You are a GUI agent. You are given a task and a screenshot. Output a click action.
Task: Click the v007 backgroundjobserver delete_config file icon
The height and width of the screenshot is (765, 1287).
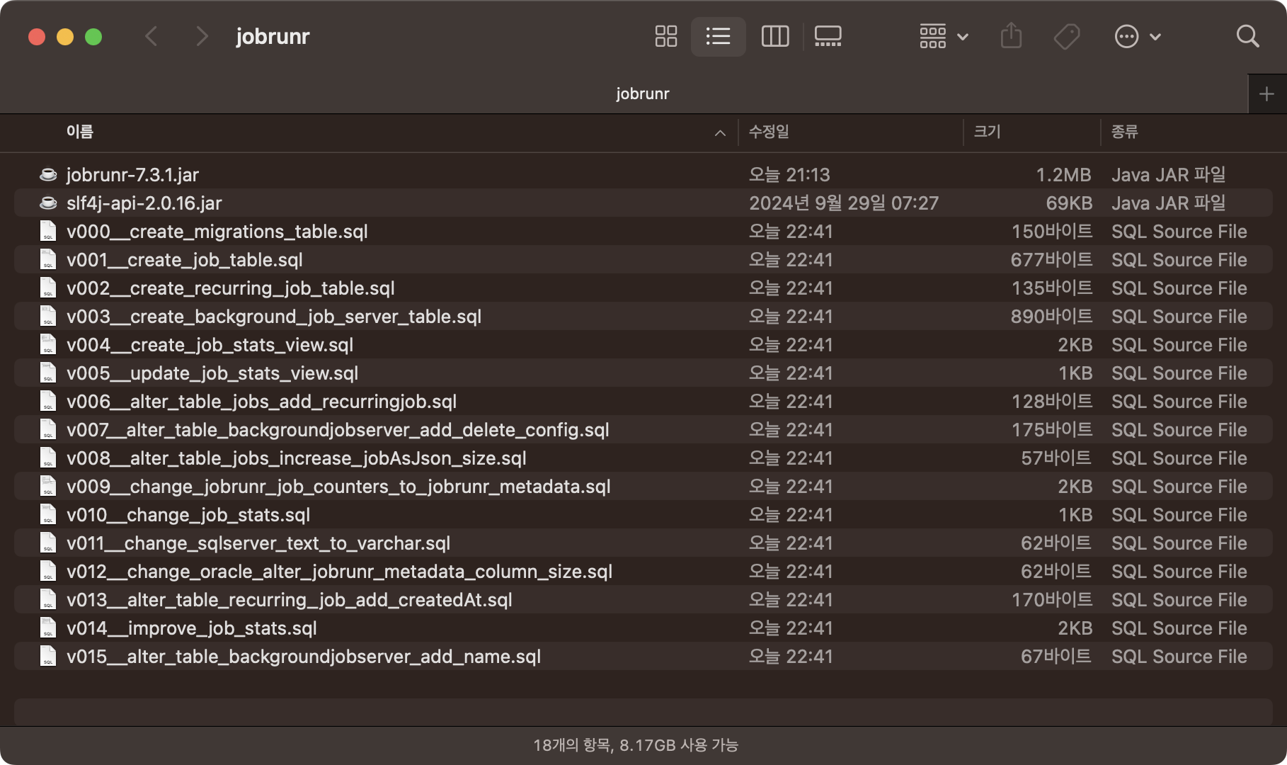[48, 429]
